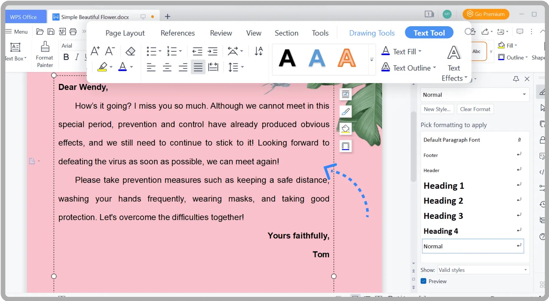
Task: Click the distributed alignment icon
Action: [213, 67]
